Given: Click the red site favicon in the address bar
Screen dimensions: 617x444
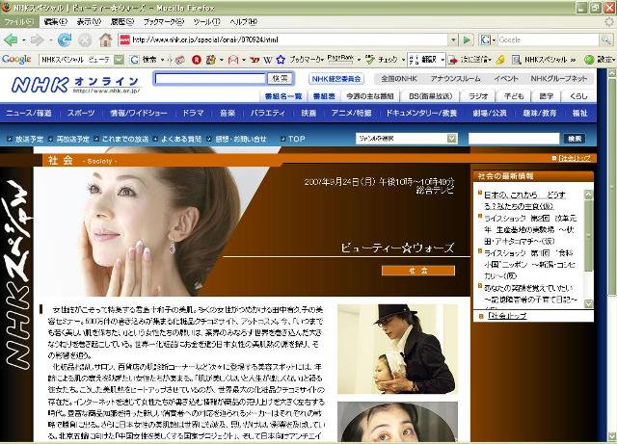Looking at the screenshot, I should (124, 39).
